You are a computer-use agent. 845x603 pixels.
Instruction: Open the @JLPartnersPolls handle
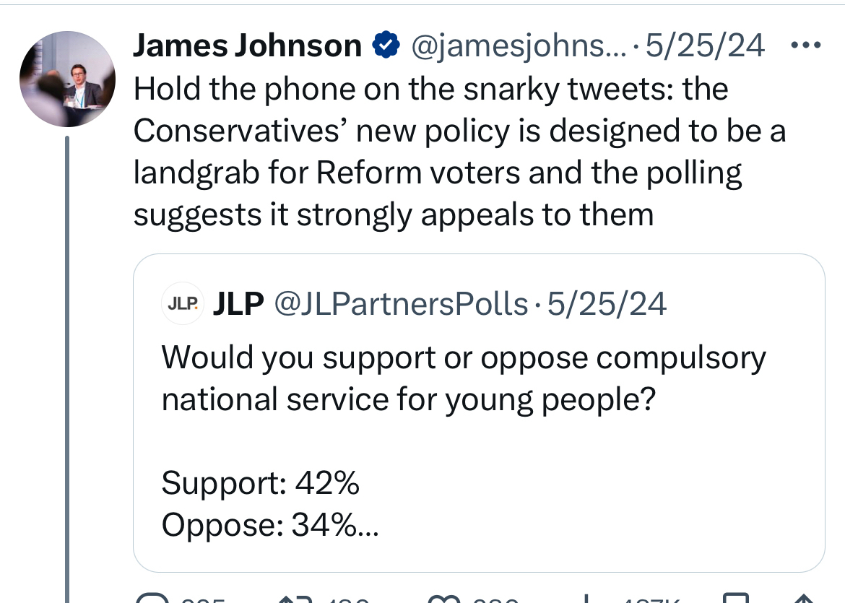402,305
